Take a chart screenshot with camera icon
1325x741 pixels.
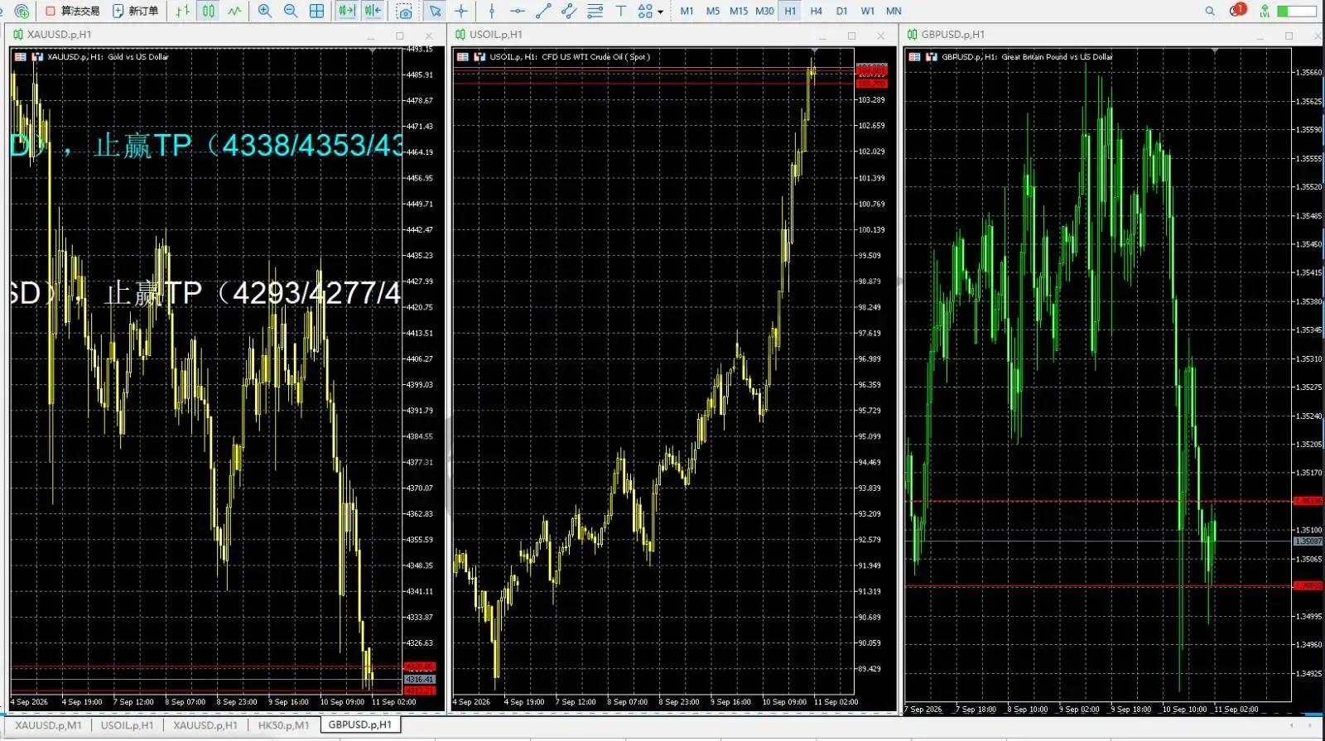[x=404, y=11]
